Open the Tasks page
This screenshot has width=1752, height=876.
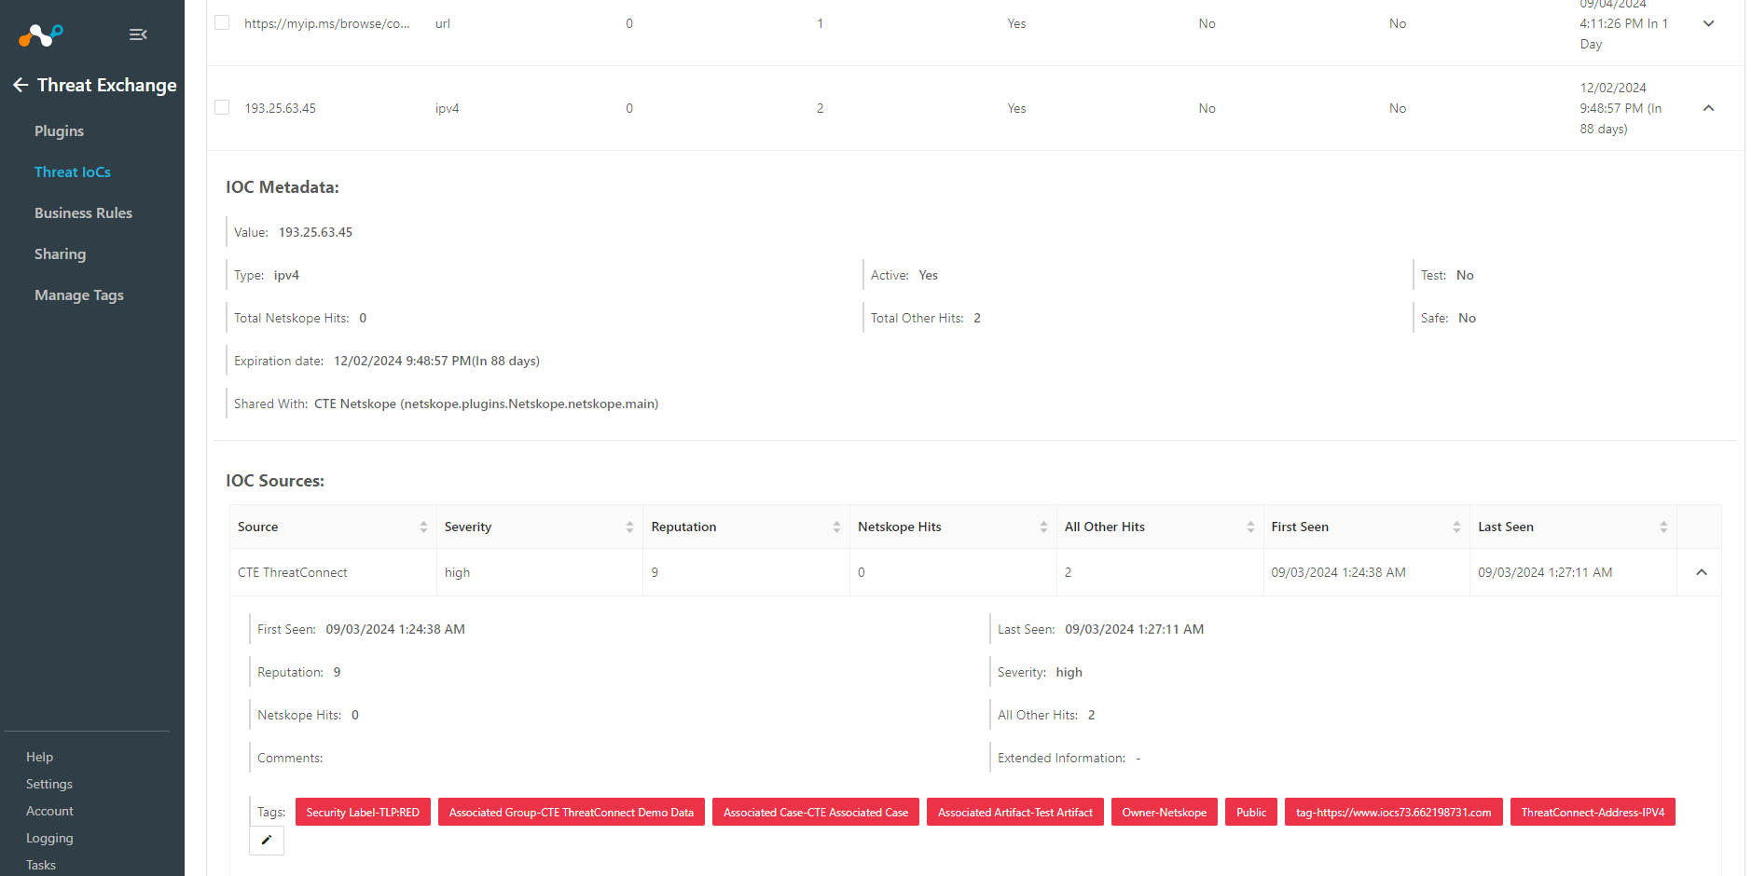tap(41, 865)
